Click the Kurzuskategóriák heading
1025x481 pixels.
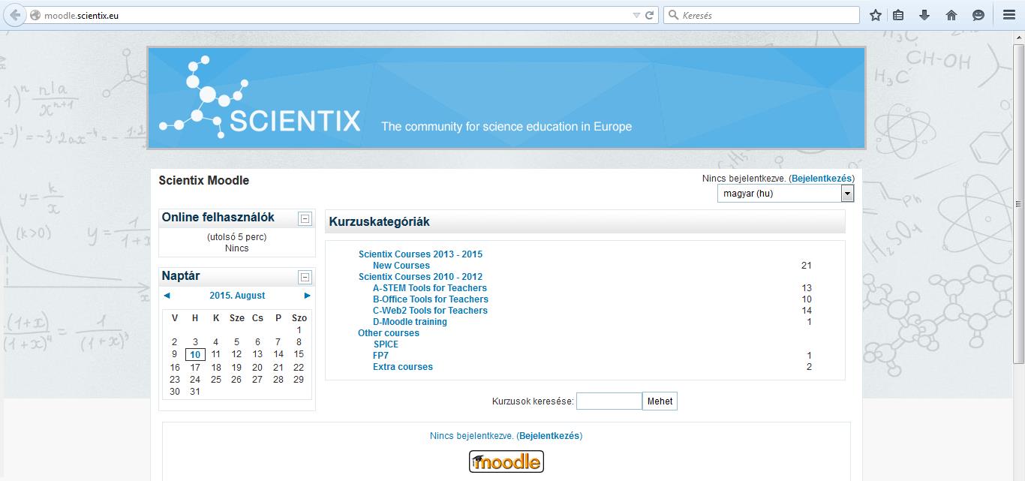click(x=380, y=222)
